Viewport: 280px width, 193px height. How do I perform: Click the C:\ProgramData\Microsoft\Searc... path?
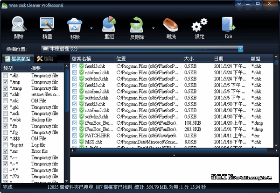(147, 142)
